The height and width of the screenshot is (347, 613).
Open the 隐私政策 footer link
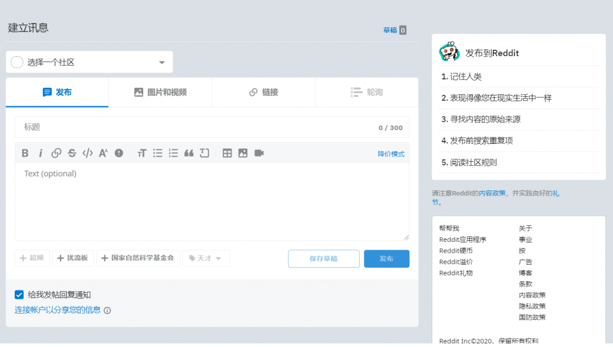[x=532, y=306]
